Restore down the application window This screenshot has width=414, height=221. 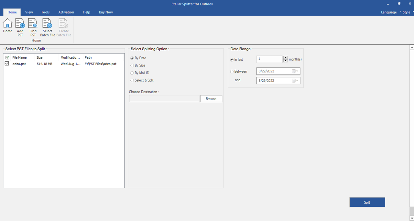click(x=399, y=4)
